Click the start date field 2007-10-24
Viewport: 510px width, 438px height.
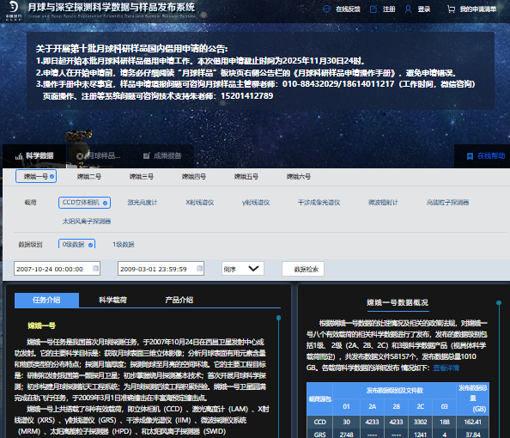click(x=57, y=269)
